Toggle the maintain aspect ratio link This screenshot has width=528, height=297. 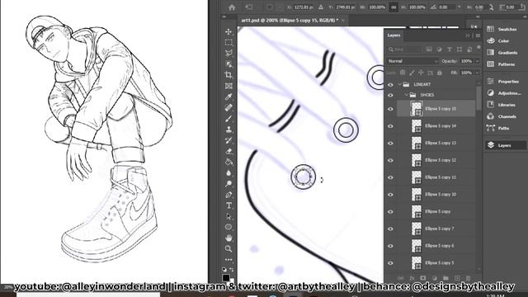point(394,7)
